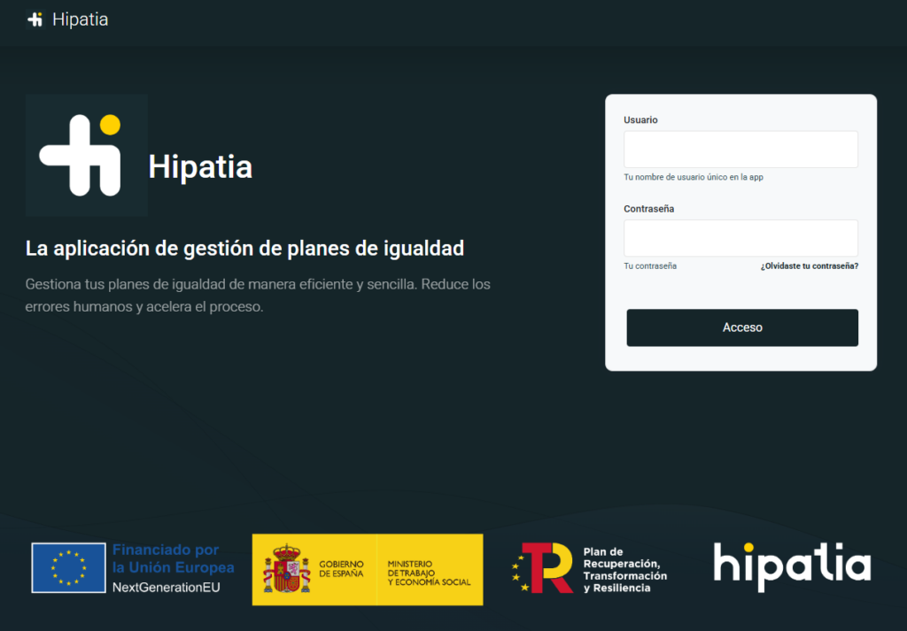This screenshot has width=907, height=631.
Task: Click the 'Gestiona tus planes de igualdad' description
Action: [258, 296]
